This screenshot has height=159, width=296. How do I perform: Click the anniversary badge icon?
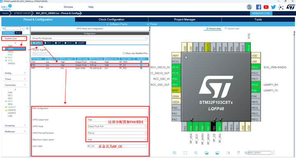250,7
